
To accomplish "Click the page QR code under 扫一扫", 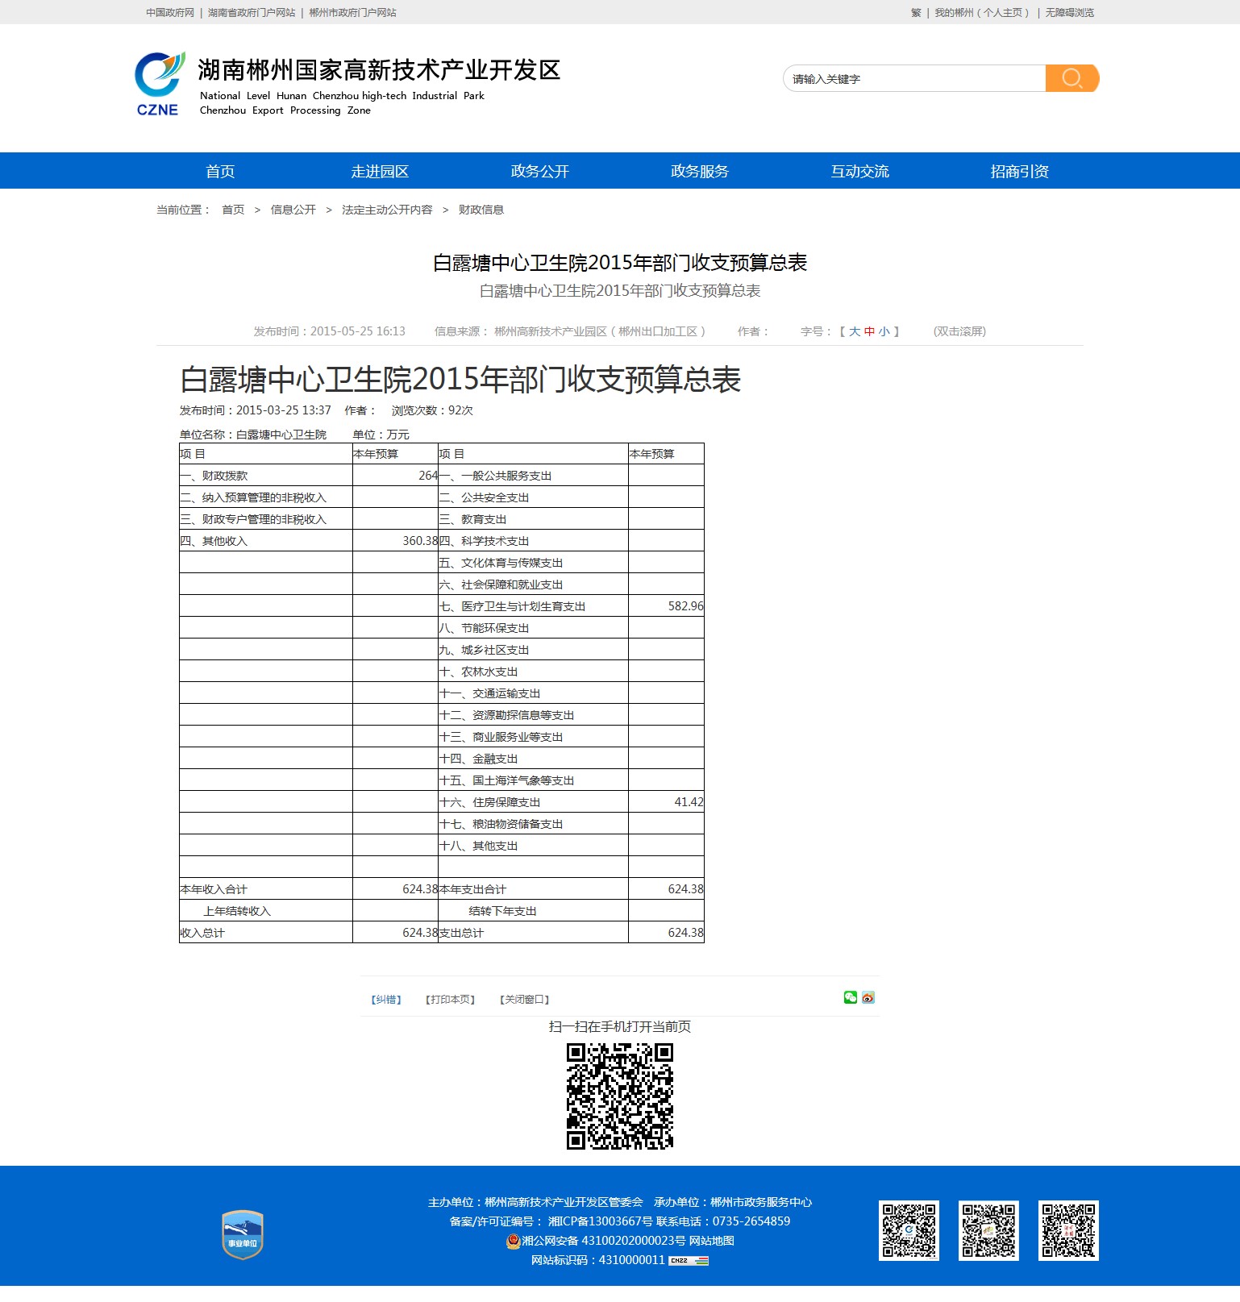I will pyautogui.click(x=620, y=1096).
